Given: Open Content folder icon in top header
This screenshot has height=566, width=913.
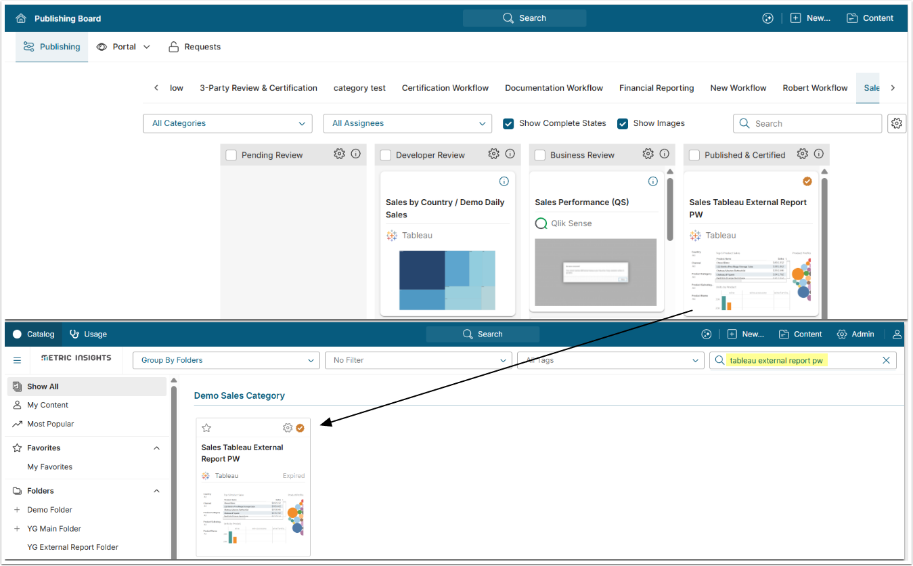Looking at the screenshot, I should pyautogui.click(x=852, y=18).
